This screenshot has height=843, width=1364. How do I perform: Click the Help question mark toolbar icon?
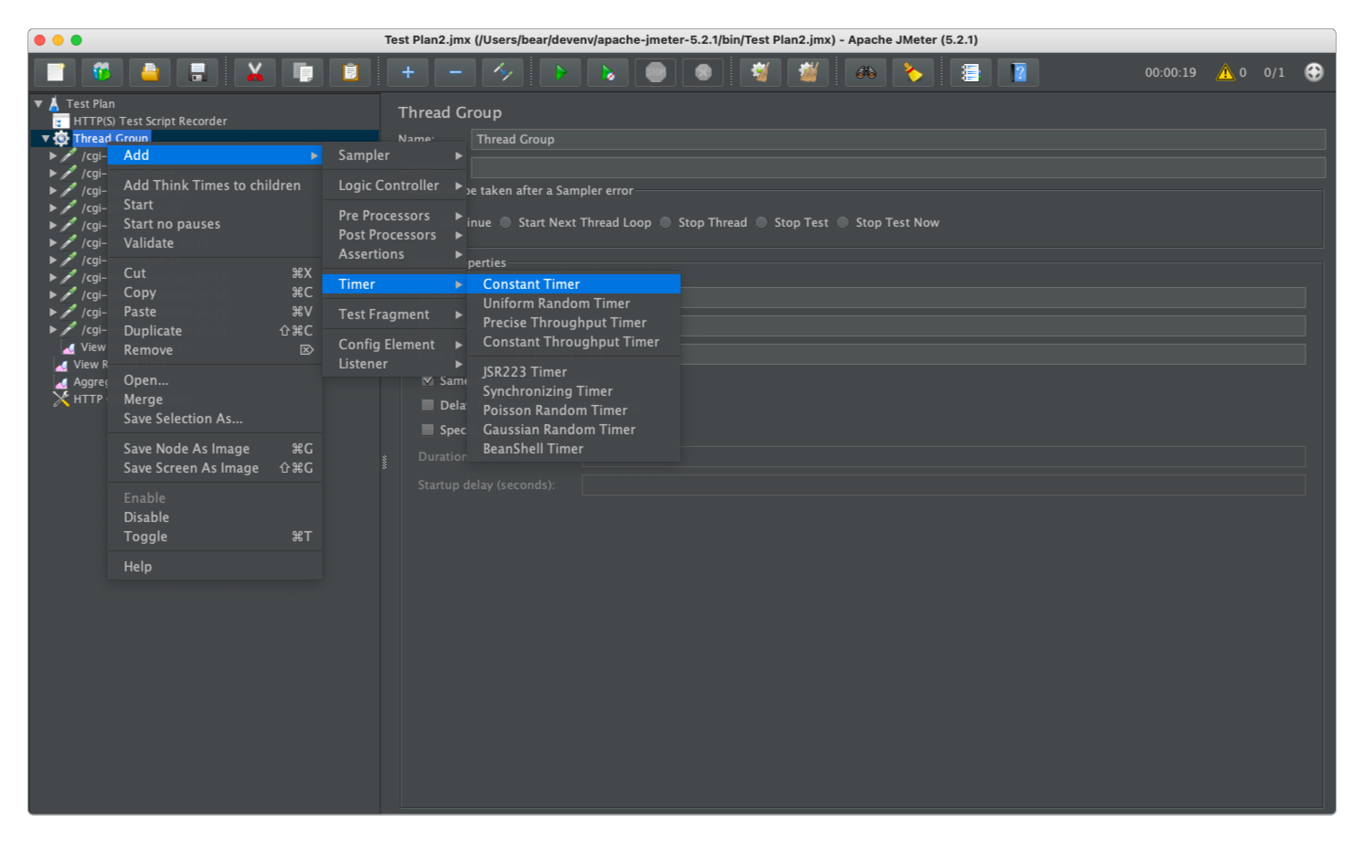pyautogui.click(x=1018, y=72)
